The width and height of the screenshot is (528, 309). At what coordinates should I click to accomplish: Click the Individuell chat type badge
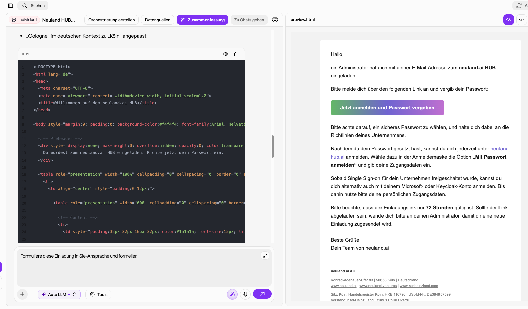(24, 20)
